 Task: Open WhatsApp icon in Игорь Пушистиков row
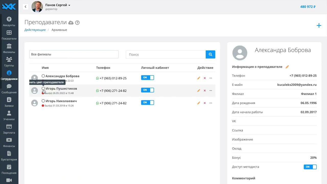(98, 91)
